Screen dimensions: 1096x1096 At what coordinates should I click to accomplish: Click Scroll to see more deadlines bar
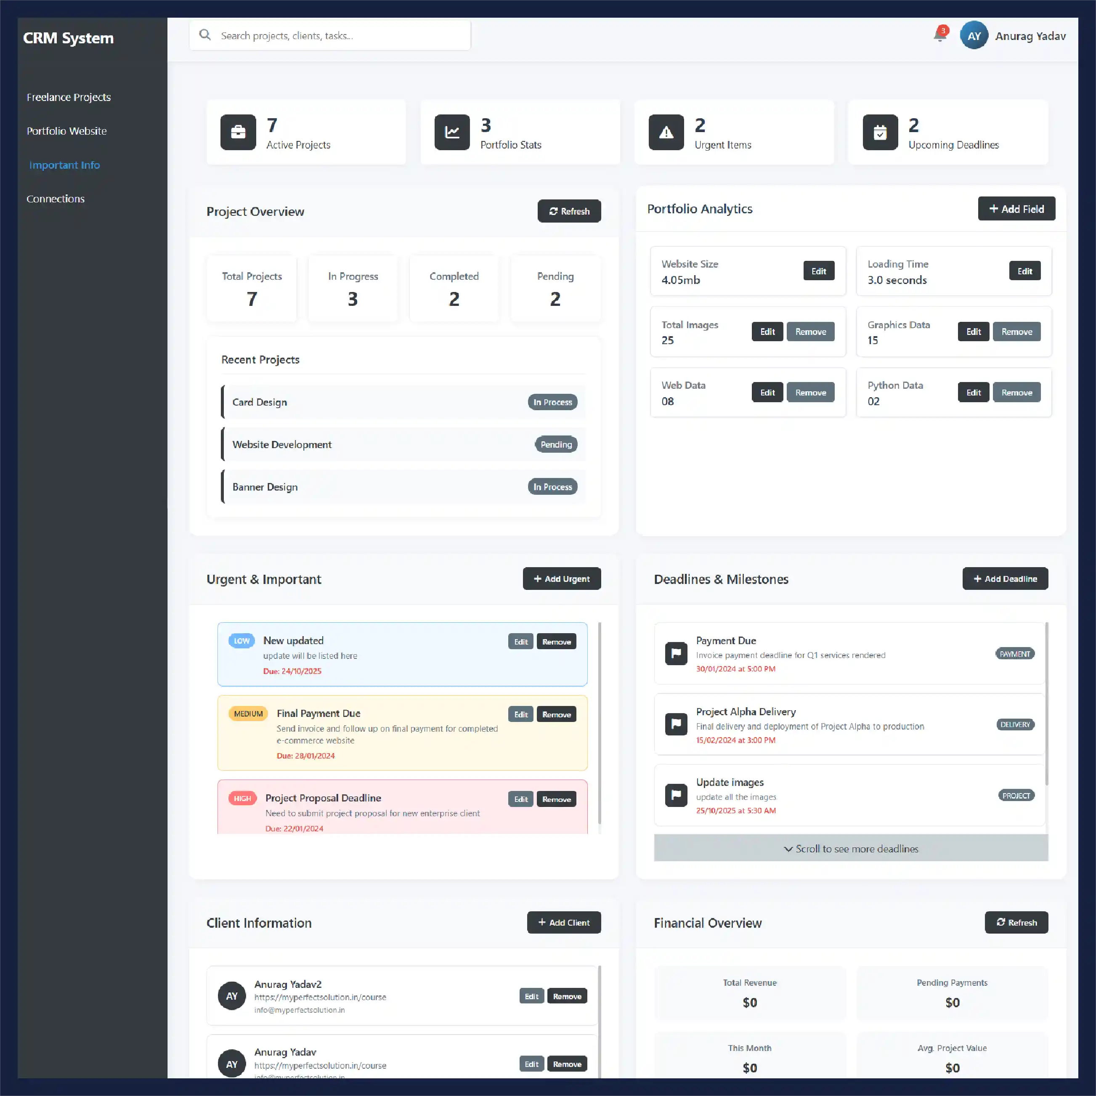pyautogui.click(x=851, y=848)
